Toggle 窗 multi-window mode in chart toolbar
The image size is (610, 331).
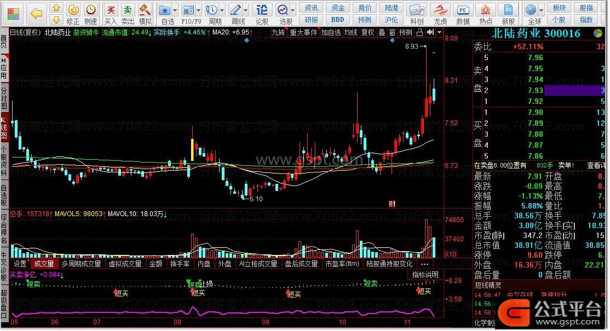(392, 33)
